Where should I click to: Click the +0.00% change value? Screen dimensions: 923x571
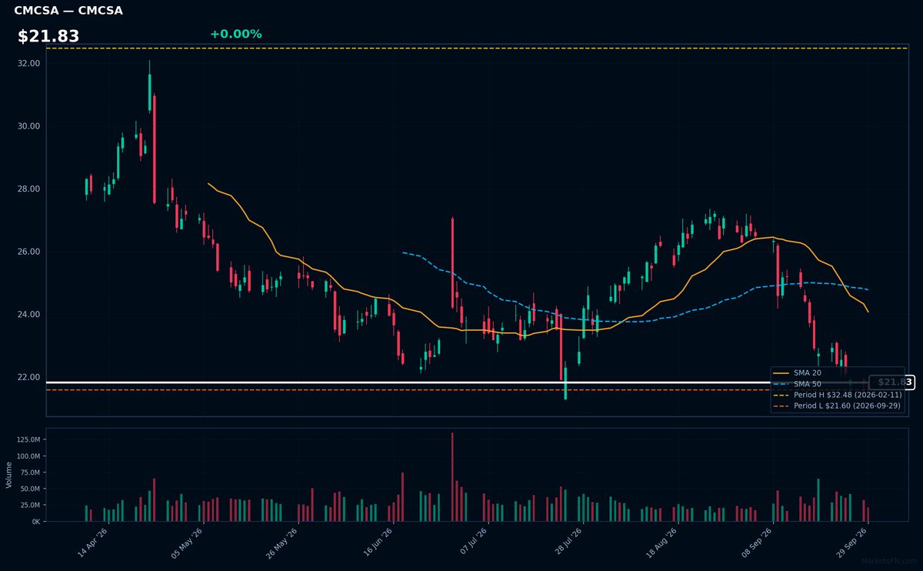(235, 35)
